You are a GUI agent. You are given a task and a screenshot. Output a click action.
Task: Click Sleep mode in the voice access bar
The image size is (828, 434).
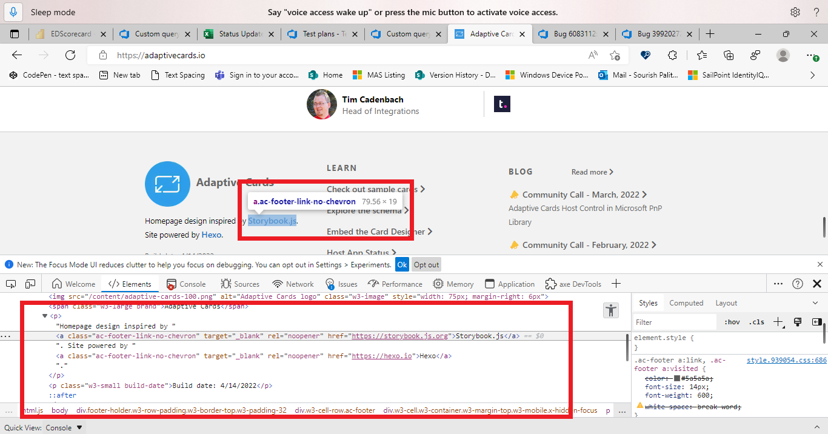(52, 12)
